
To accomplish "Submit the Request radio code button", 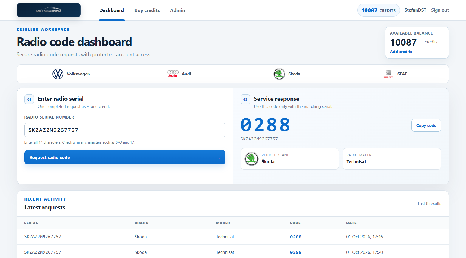I will point(125,157).
